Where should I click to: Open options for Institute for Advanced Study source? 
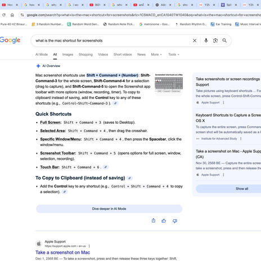click(241, 138)
